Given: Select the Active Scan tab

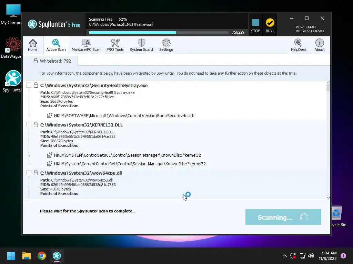Looking at the screenshot, I should click(x=56, y=45).
